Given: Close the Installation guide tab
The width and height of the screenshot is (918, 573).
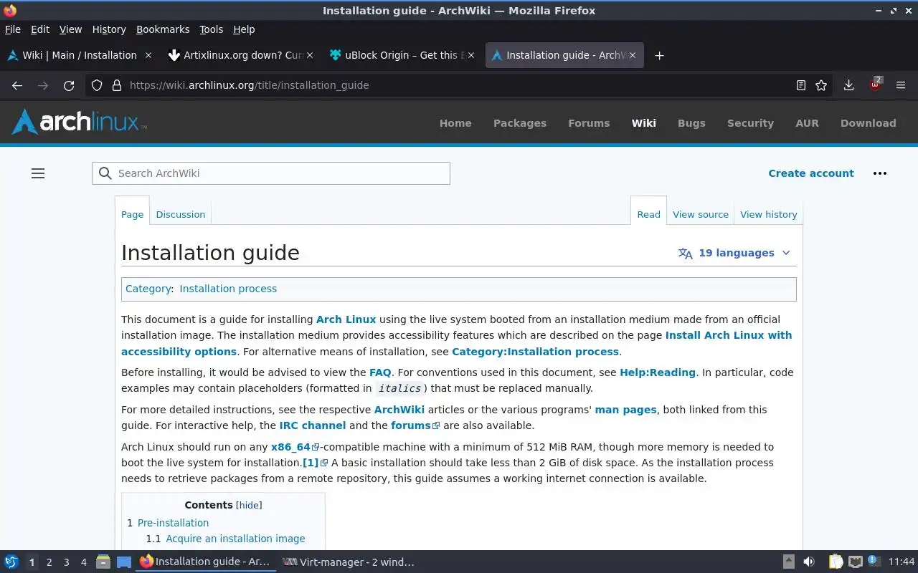Looking at the screenshot, I should 633,55.
